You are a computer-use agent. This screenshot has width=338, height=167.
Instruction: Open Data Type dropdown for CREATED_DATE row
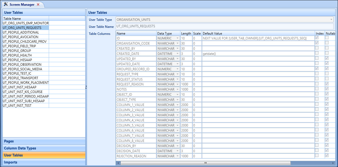coord(177,54)
